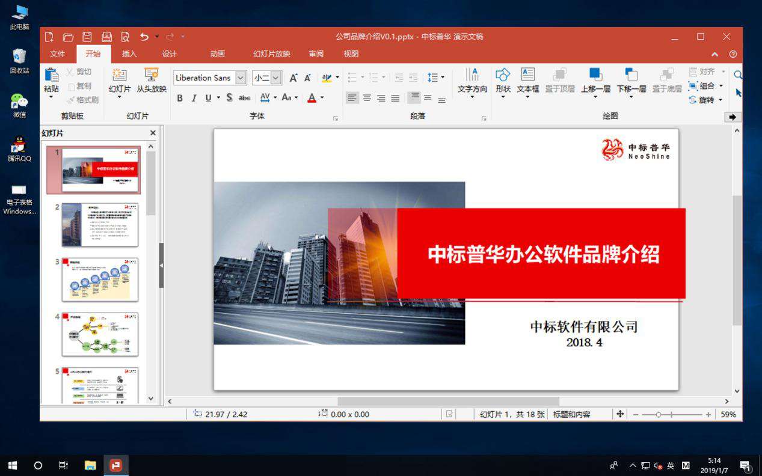Decrease font size with smaller A icon
762x476 pixels.
[307, 78]
